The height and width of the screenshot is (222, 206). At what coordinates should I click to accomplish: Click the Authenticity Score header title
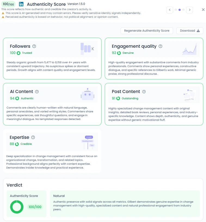click(46, 4)
